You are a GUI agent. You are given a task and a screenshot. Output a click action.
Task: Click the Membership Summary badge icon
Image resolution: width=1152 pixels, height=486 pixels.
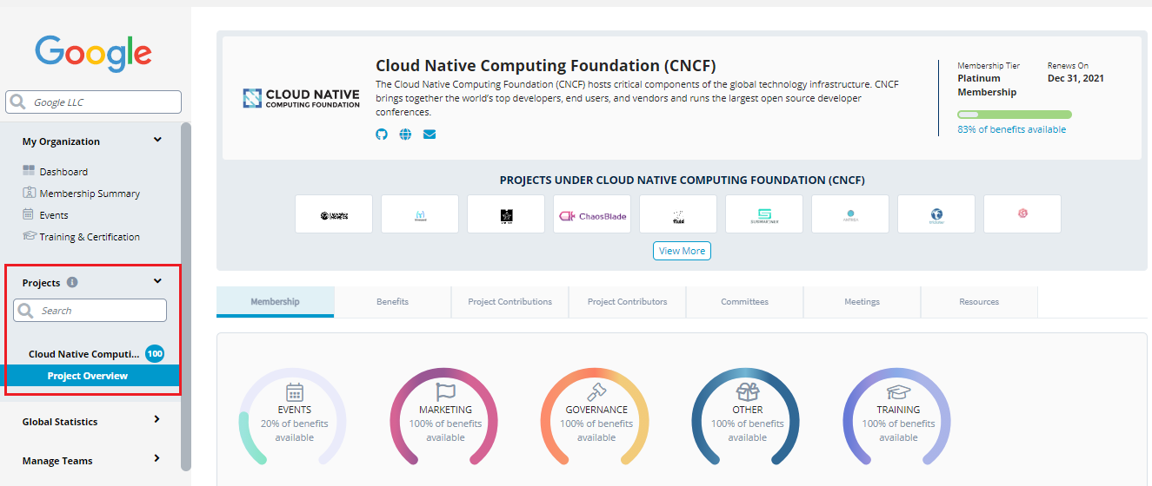(x=29, y=193)
